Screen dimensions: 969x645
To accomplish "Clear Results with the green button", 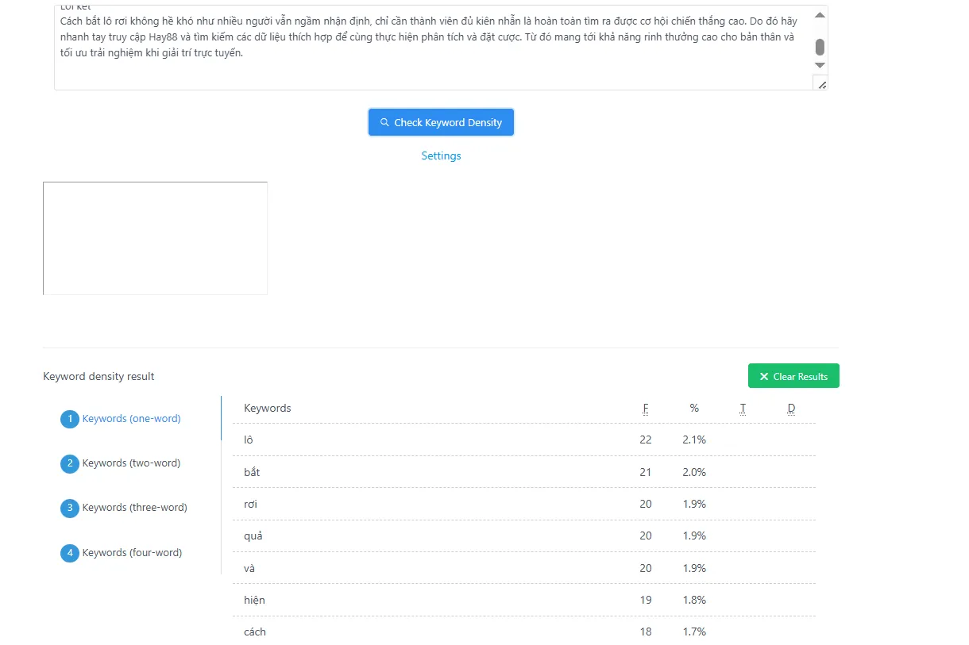I will [793, 377].
